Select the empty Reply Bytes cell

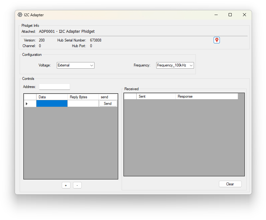tap(83, 104)
